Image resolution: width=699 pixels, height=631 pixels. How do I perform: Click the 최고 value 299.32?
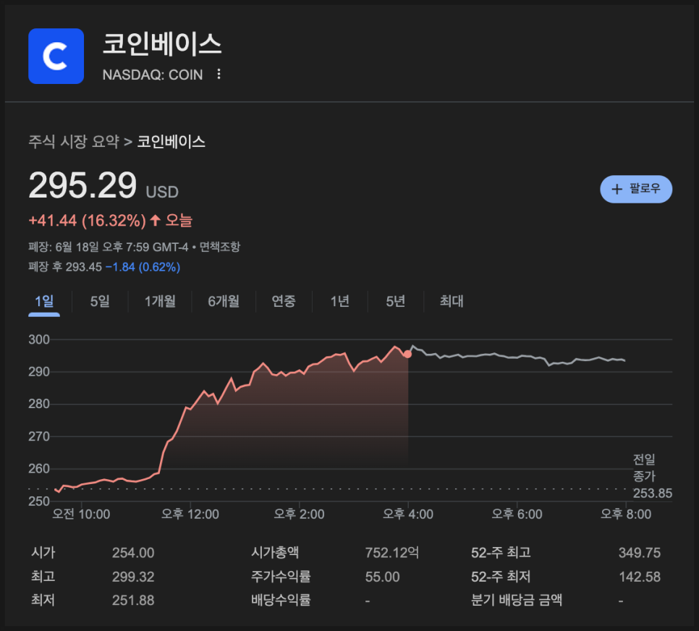133,577
